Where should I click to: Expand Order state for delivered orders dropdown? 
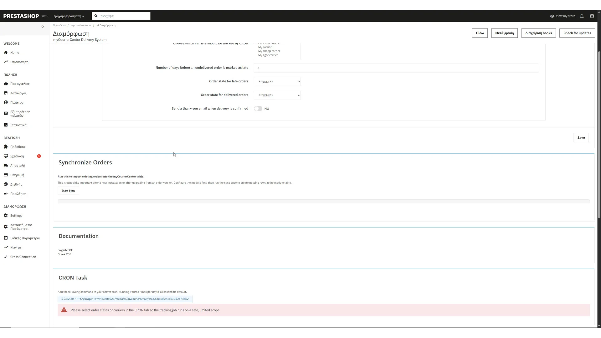tap(277, 95)
